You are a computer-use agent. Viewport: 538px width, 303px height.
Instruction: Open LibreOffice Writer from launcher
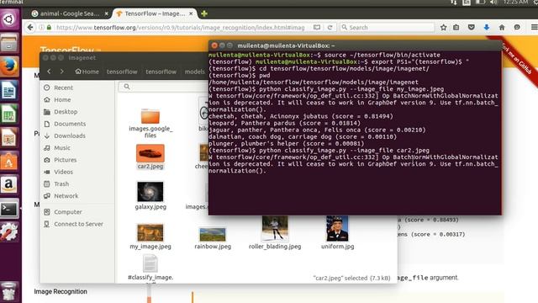(9, 90)
